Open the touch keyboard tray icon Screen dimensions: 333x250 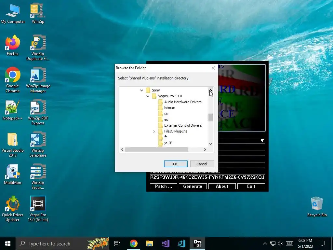(289, 243)
